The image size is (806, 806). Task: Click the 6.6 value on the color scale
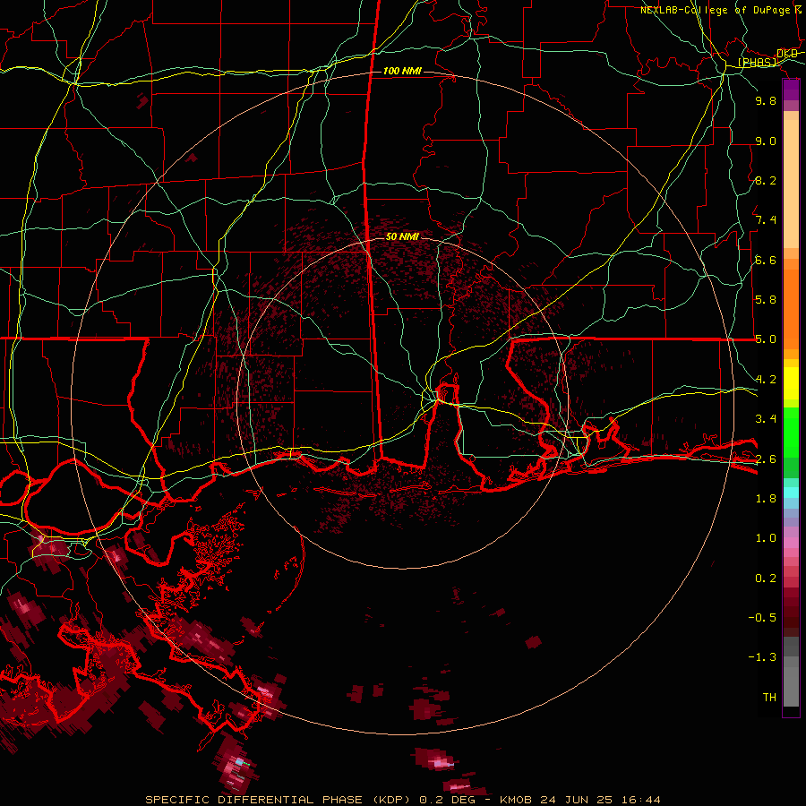point(766,260)
